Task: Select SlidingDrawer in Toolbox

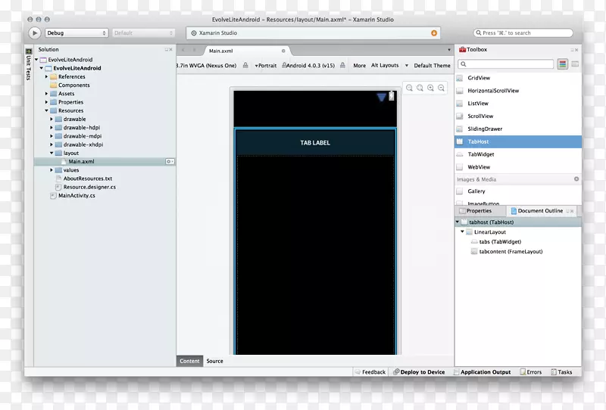Action: 518,129
